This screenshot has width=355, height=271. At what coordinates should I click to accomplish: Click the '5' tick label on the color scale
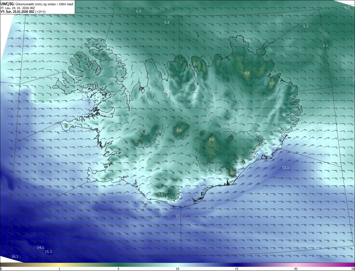coord(118,269)
